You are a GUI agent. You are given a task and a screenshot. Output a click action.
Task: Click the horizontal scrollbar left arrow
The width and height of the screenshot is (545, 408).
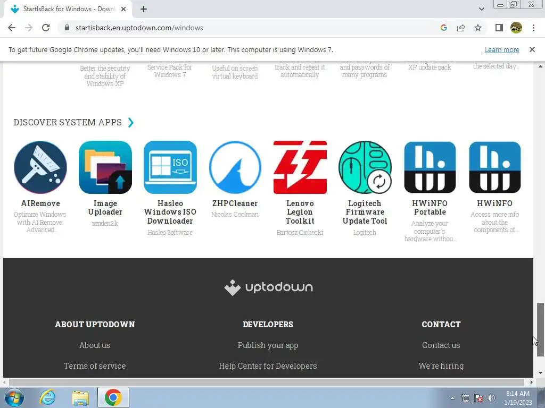(4, 382)
